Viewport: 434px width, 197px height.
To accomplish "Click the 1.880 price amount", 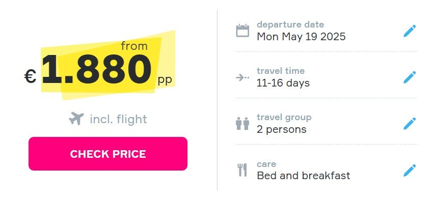I will click(x=97, y=70).
